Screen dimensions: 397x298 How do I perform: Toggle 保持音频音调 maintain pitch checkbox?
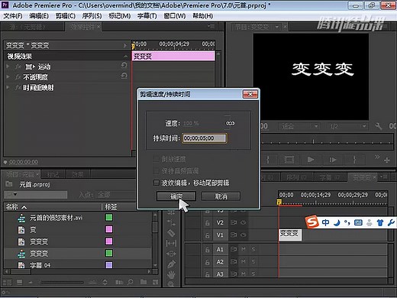(x=157, y=171)
